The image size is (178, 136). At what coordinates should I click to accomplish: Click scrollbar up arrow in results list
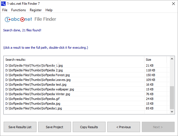[172, 59]
